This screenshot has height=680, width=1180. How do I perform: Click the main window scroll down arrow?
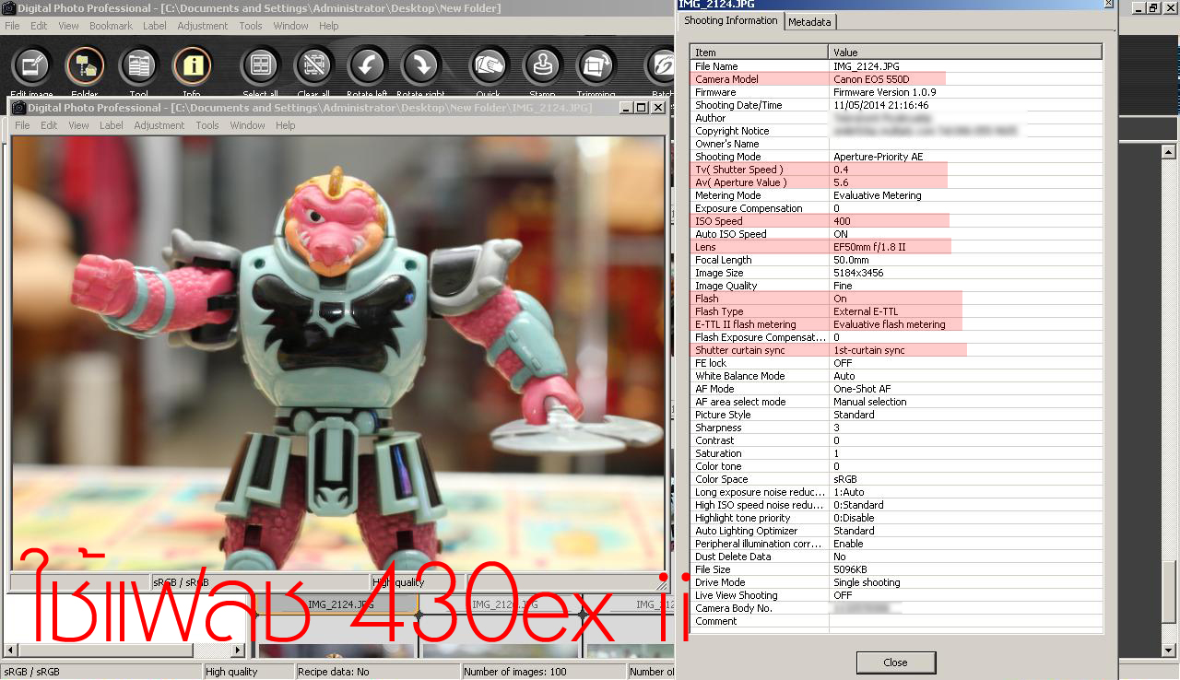click(x=1169, y=651)
